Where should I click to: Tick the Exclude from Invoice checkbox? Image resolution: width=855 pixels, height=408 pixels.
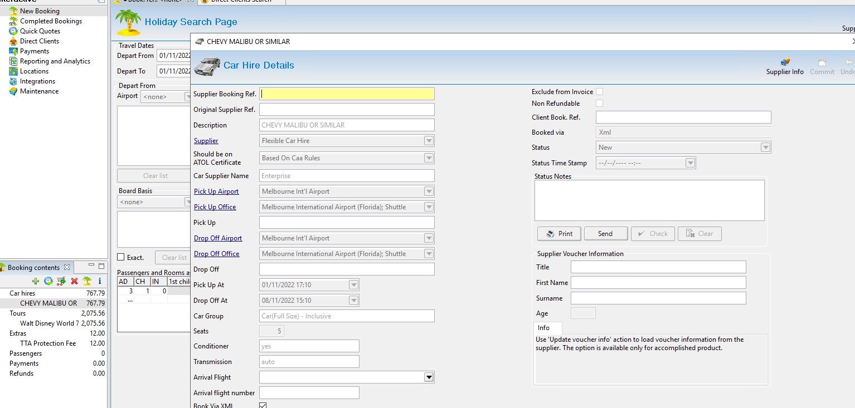599,92
